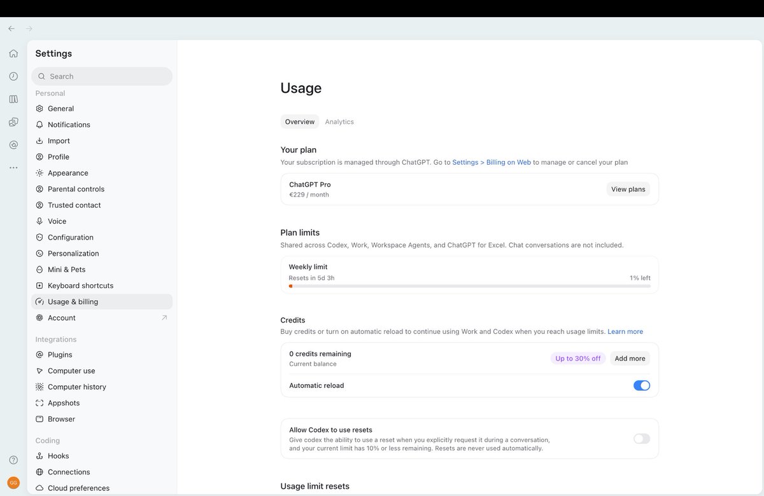Open the clock history icon in rail

(13, 76)
